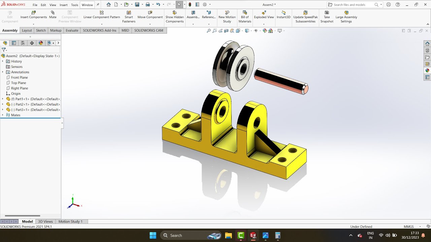Viewport: 431px width, 242px height.
Task: Open the PropertyManager tab icon
Action: 14,43
